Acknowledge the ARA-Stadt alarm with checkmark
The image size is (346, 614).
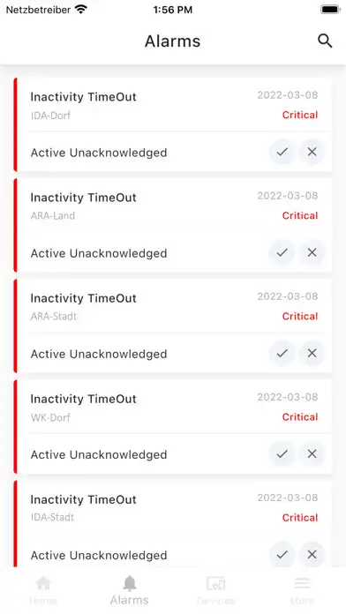282,353
